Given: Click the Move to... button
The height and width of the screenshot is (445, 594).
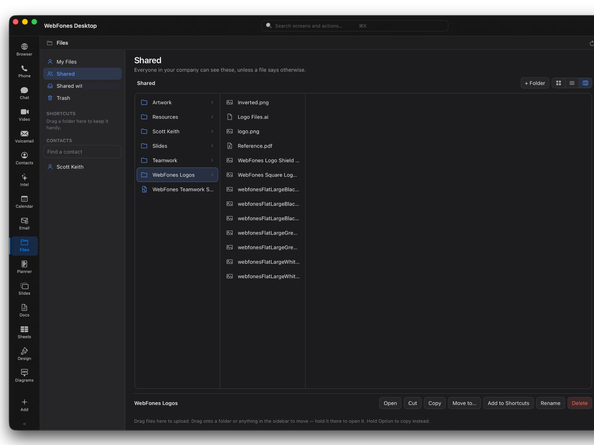Looking at the screenshot, I should click(464, 403).
